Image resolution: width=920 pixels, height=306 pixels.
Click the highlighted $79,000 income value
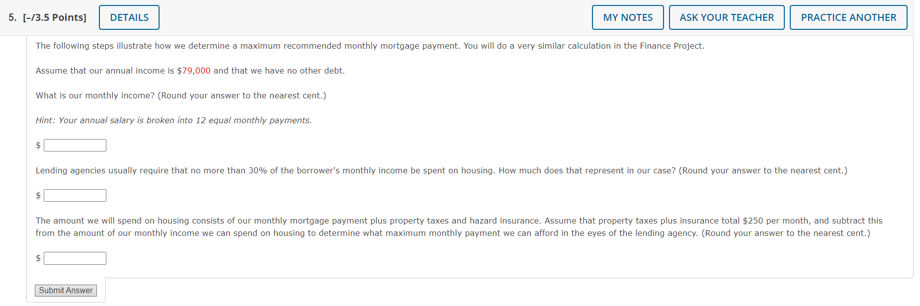(193, 70)
